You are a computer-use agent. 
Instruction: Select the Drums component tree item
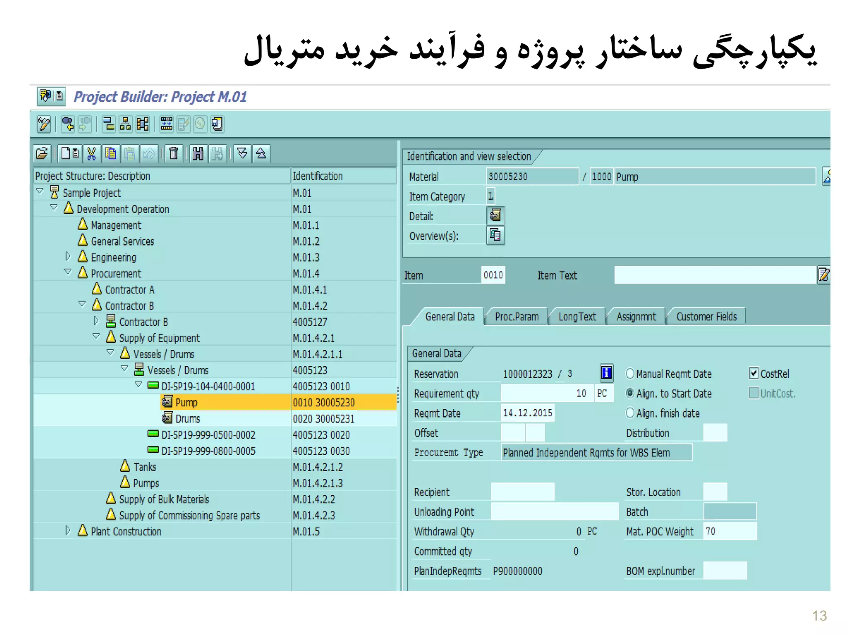point(187,419)
